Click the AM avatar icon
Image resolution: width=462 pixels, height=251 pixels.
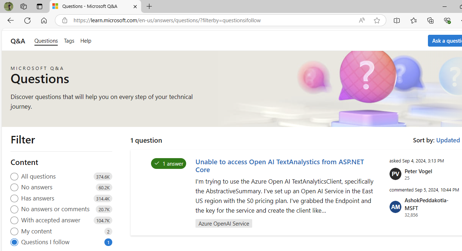(x=395, y=207)
